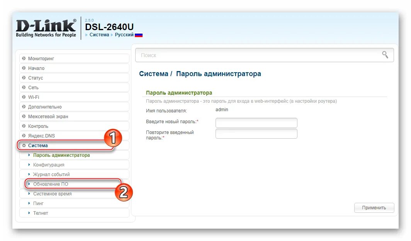Click the DSL-2640U model name
The height and width of the screenshot is (241, 411).
(x=109, y=27)
